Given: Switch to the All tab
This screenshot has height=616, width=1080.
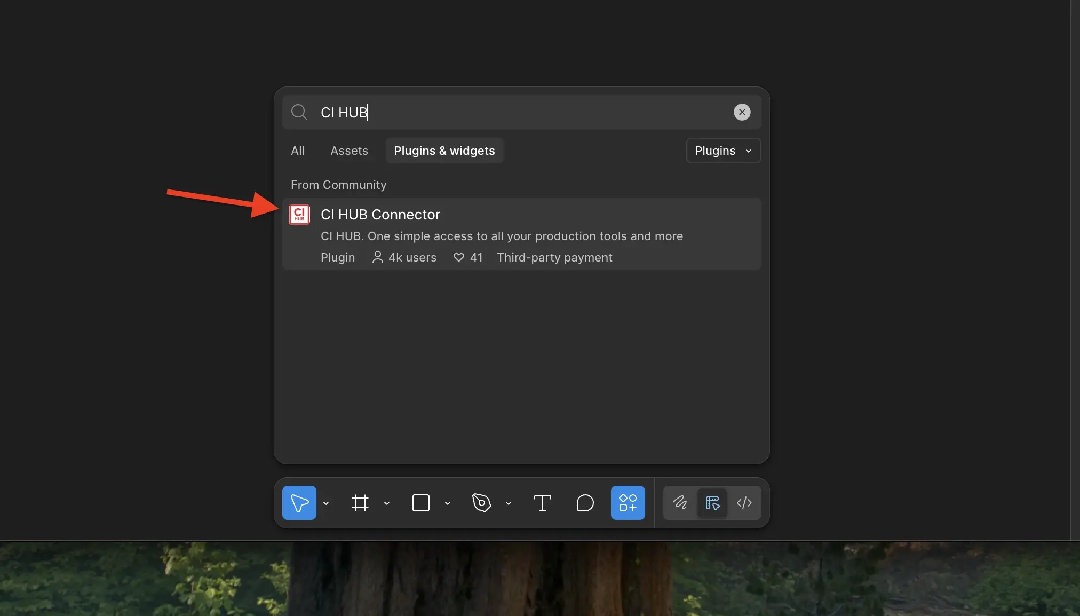Looking at the screenshot, I should (x=298, y=151).
